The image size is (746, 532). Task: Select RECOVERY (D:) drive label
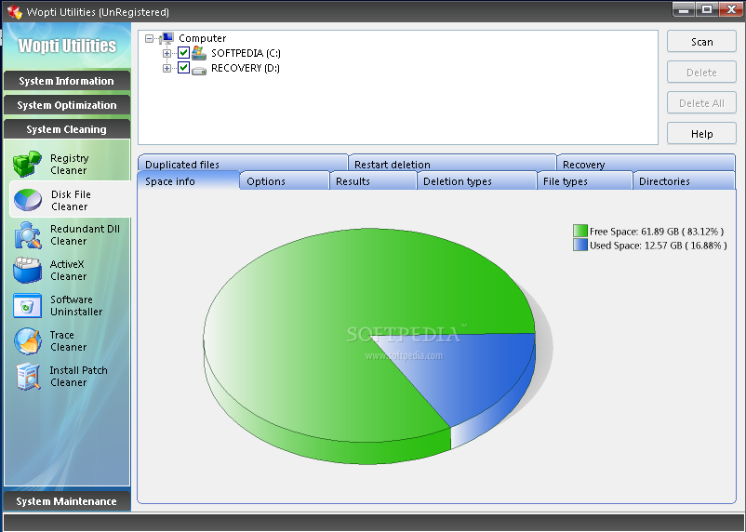point(245,68)
